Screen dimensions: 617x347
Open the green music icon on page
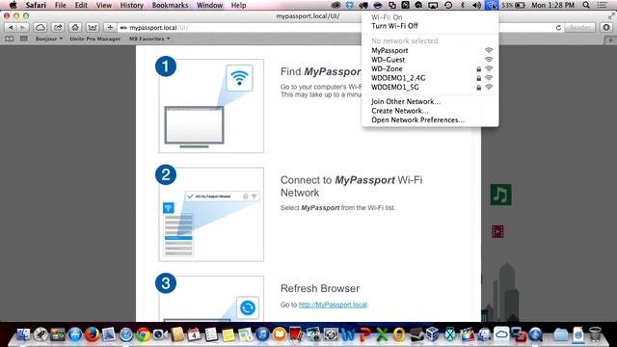click(500, 195)
